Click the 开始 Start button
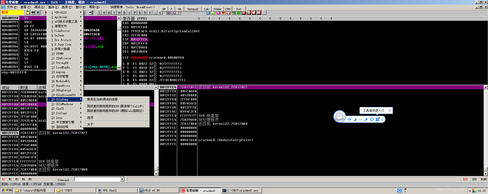Image resolution: width=488 pixels, height=194 pixels. 7,190
